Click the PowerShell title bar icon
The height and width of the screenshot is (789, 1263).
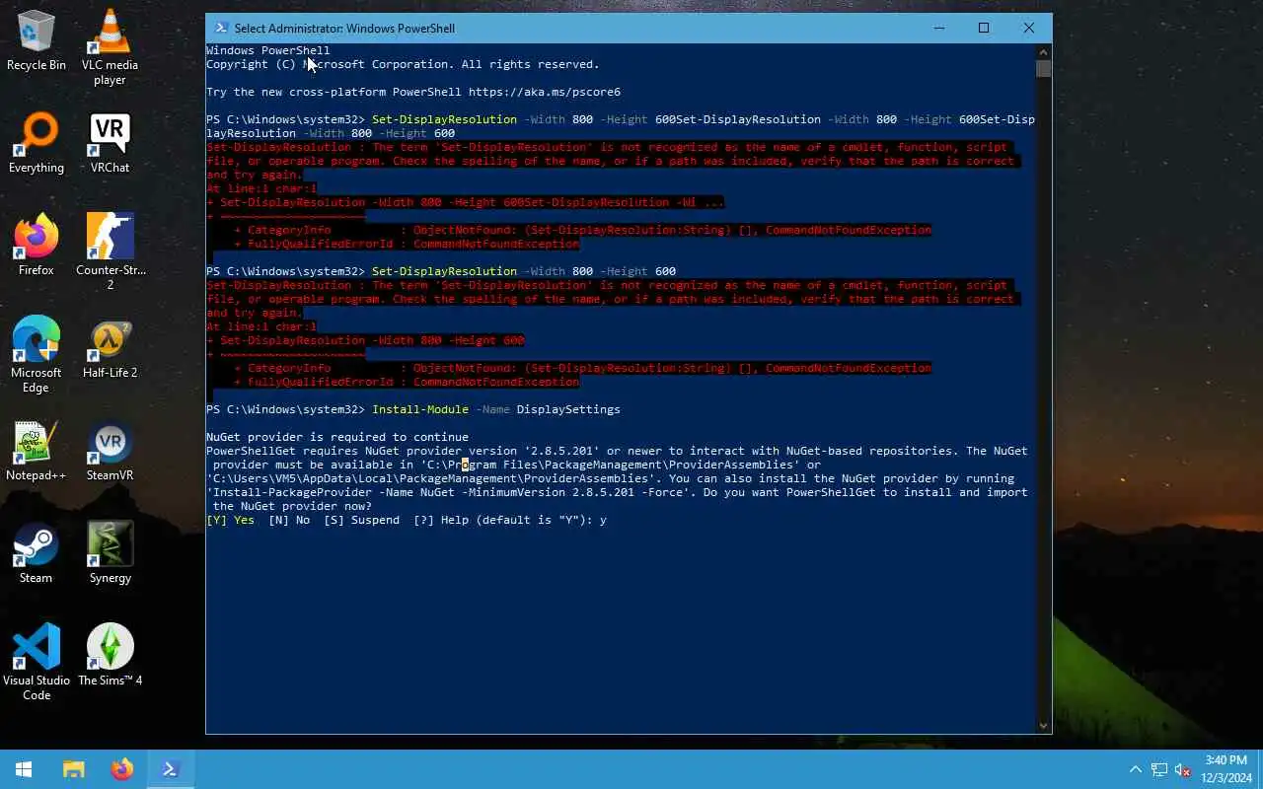pyautogui.click(x=221, y=29)
